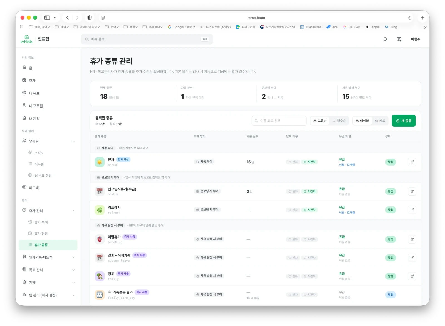
Task: Edit the 이별휴가 break_up row
Action: click(412, 239)
